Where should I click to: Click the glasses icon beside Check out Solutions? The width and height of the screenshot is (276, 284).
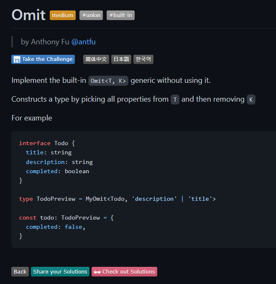point(97,272)
